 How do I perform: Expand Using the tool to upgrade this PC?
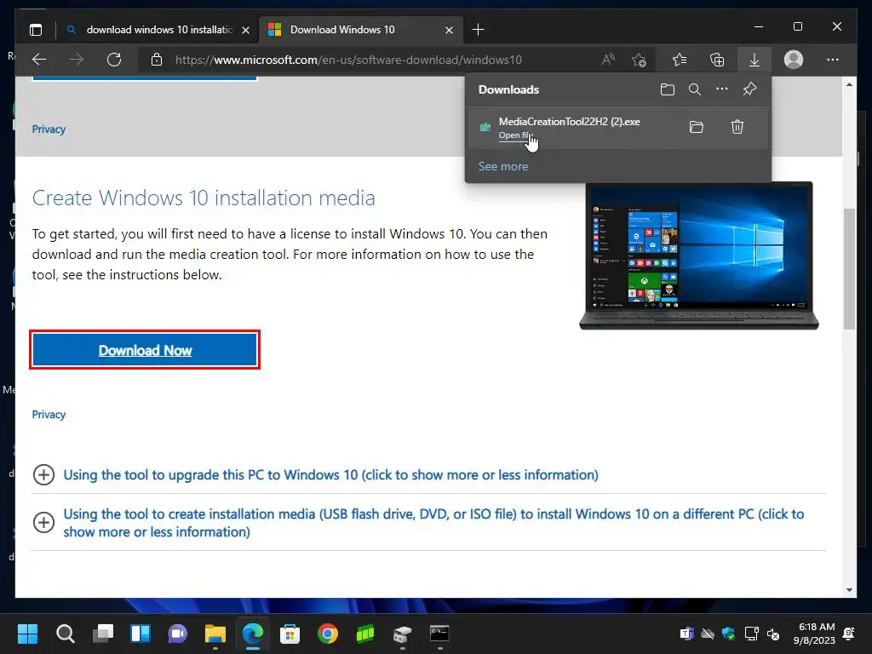click(331, 475)
